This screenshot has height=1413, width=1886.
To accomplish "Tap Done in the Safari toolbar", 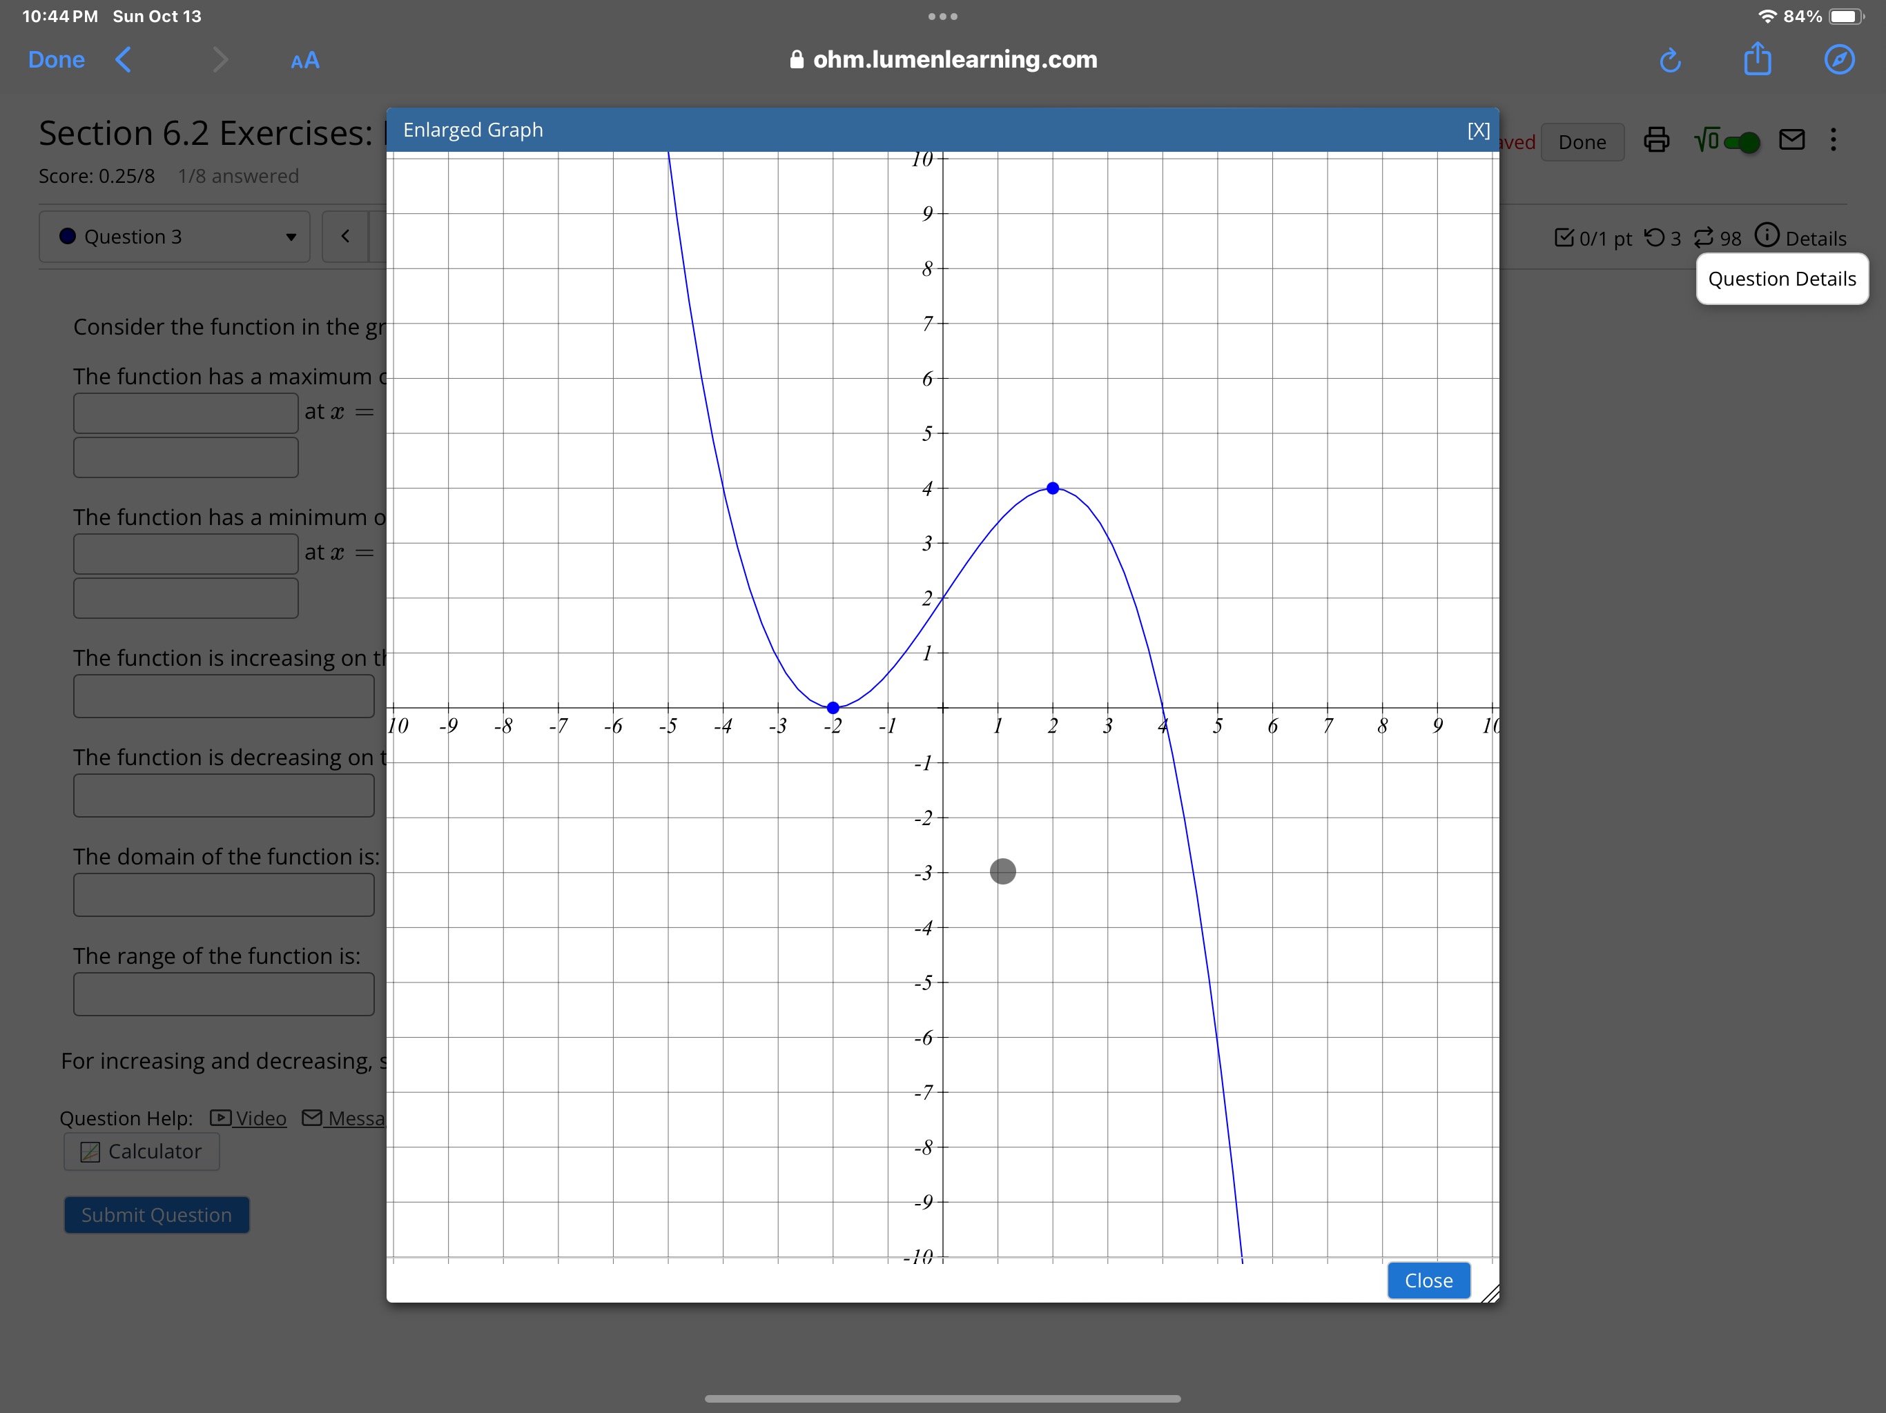I will pos(57,59).
